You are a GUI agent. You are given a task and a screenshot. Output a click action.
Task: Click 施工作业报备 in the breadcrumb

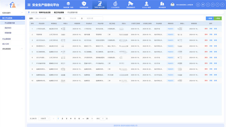coord(59,12)
